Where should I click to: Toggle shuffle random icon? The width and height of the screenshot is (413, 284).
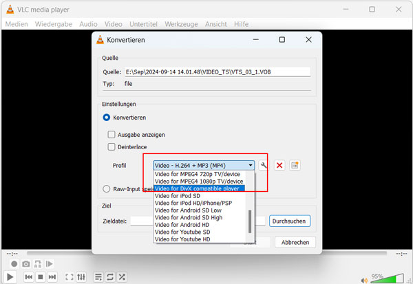122,277
